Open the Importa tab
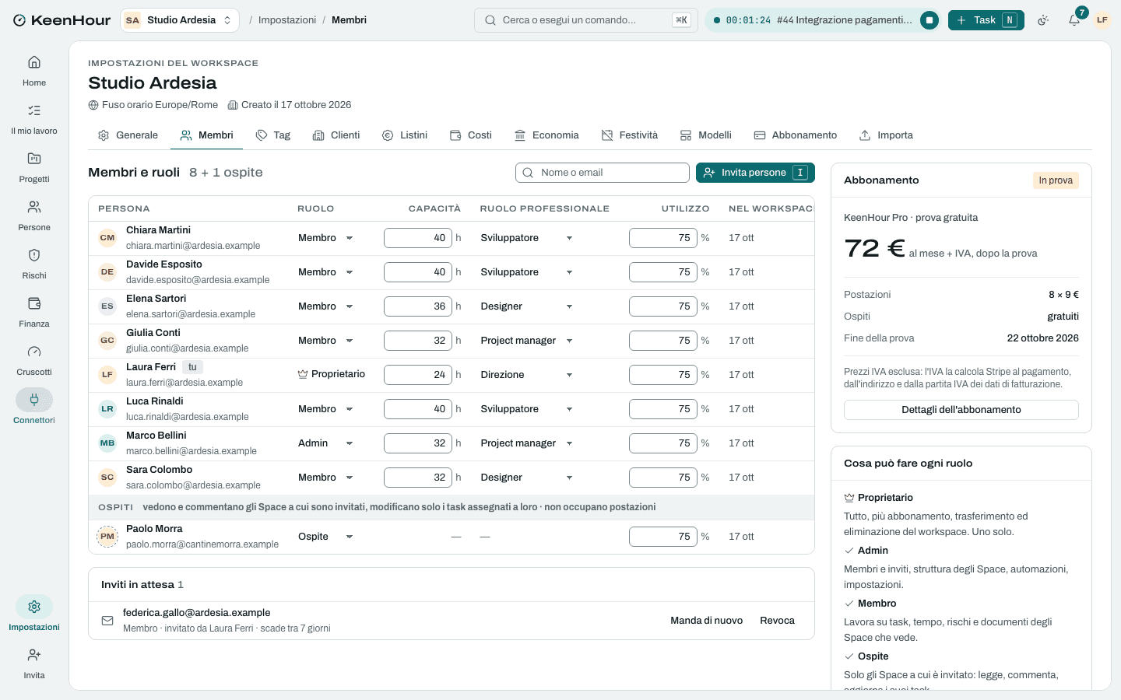This screenshot has width=1121, height=700. pyautogui.click(x=886, y=135)
